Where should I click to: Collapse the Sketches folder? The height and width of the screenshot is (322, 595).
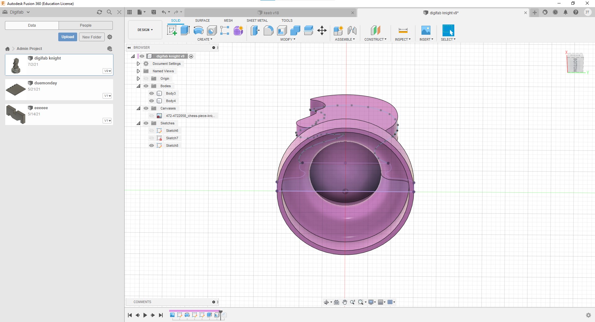138,123
